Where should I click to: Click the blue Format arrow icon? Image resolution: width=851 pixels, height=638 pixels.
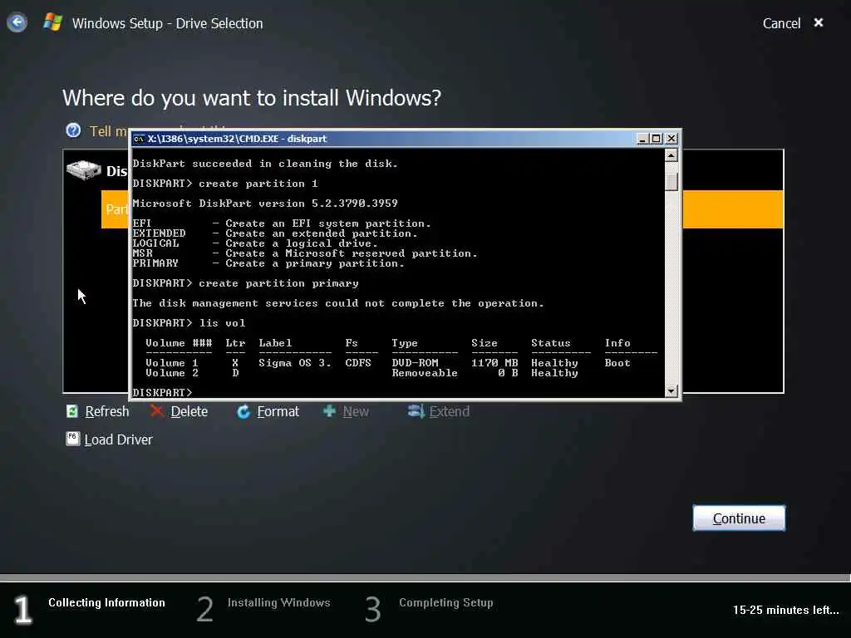tap(243, 412)
